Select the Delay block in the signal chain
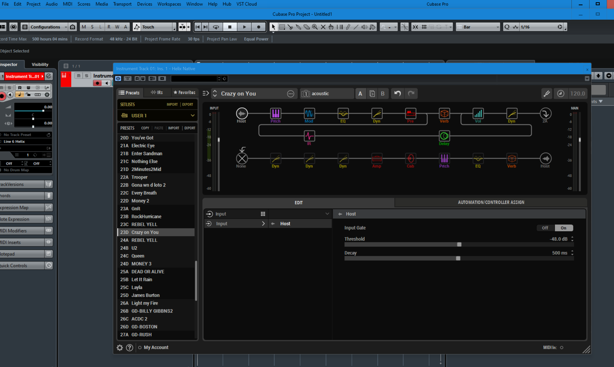Screen dimensions: 614x367 pyautogui.click(x=444, y=136)
